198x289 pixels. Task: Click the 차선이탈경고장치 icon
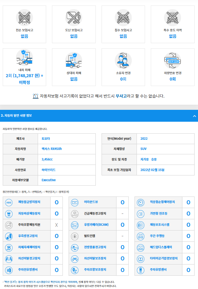[9, 259]
